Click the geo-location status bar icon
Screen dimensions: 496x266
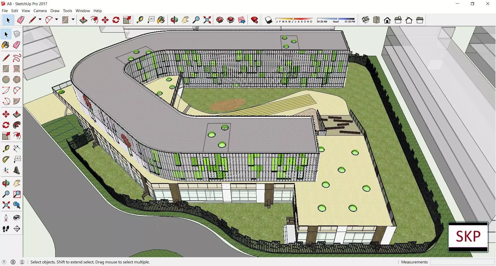pos(4,262)
